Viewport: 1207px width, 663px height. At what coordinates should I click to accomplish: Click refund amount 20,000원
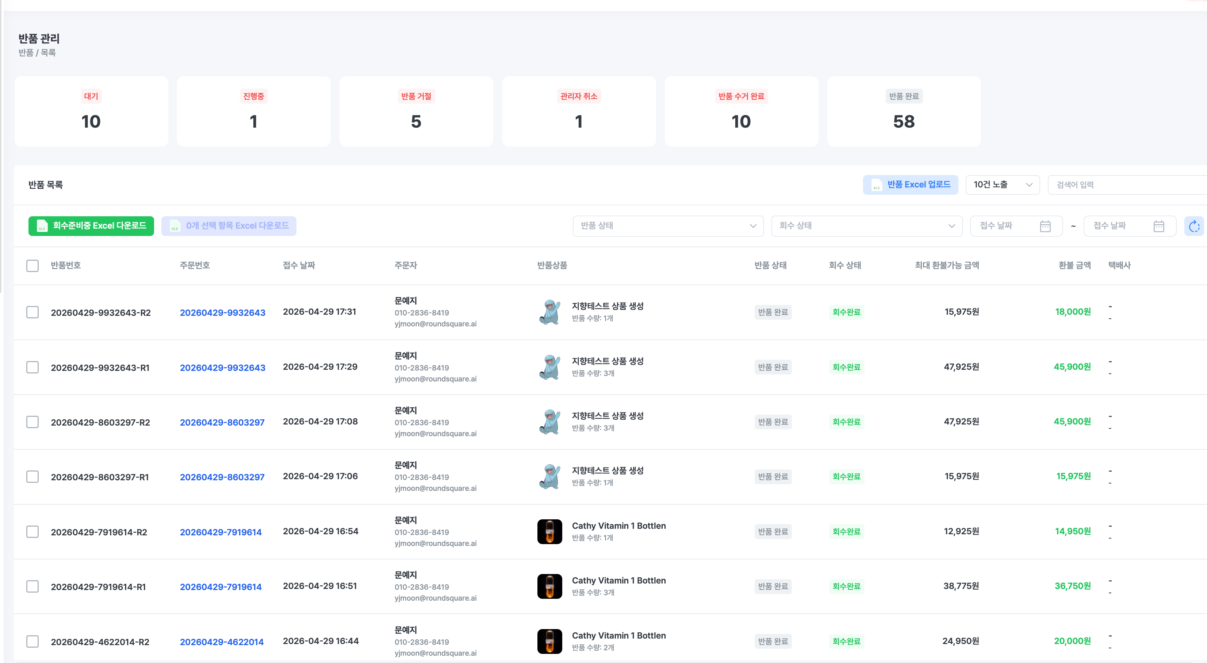1073,641
